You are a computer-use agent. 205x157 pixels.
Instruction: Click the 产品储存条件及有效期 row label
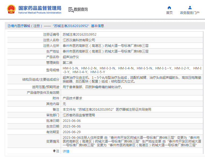tap(43, 92)
